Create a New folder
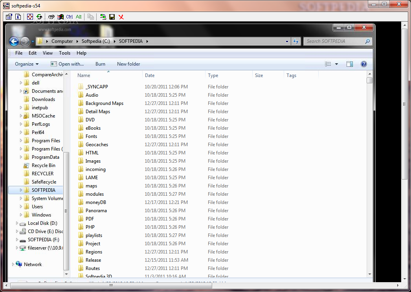Screen dimensions: 411x292 click(x=128, y=64)
